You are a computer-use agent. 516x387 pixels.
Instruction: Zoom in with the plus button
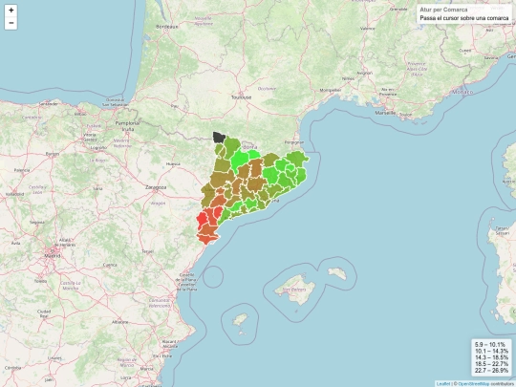pos(11,11)
